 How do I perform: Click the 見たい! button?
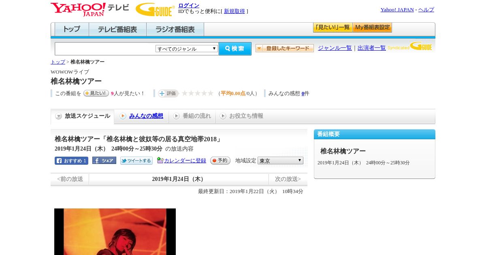[x=96, y=93]
